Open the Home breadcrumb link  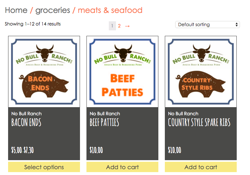point(16,10)
